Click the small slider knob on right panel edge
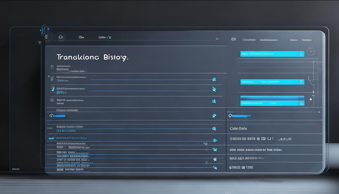Screen dimensions: 339x194 [x=310, y=99]
